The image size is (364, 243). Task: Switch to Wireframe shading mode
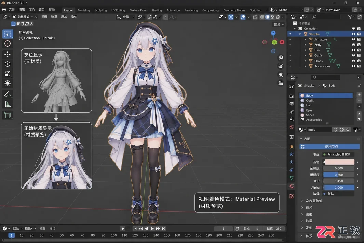(x=262, y=17)
